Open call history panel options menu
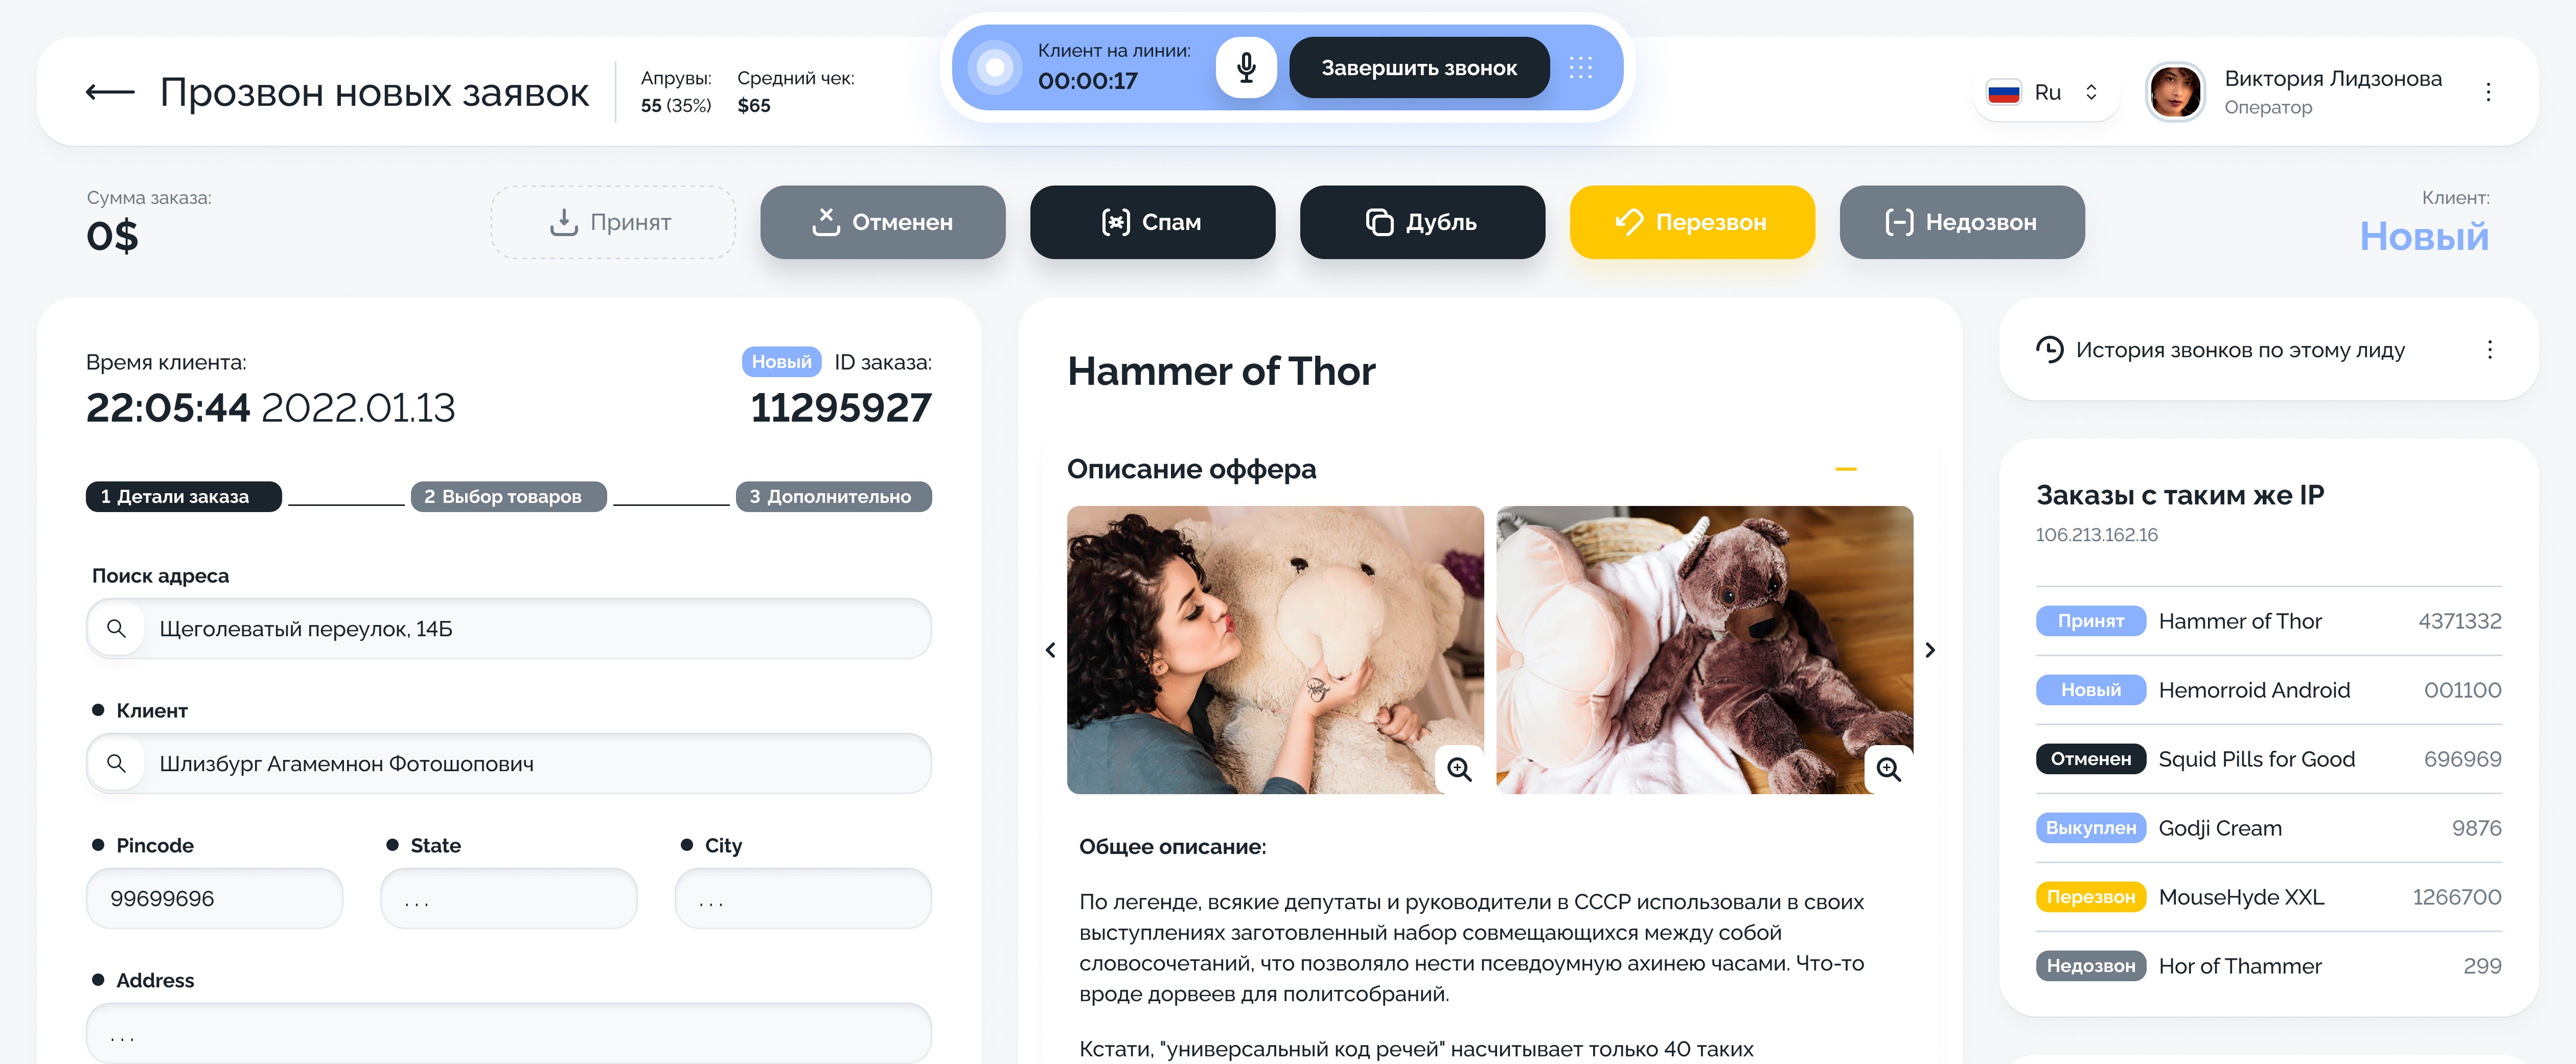This screenshot has height=1064, width=2576. 2489,350
